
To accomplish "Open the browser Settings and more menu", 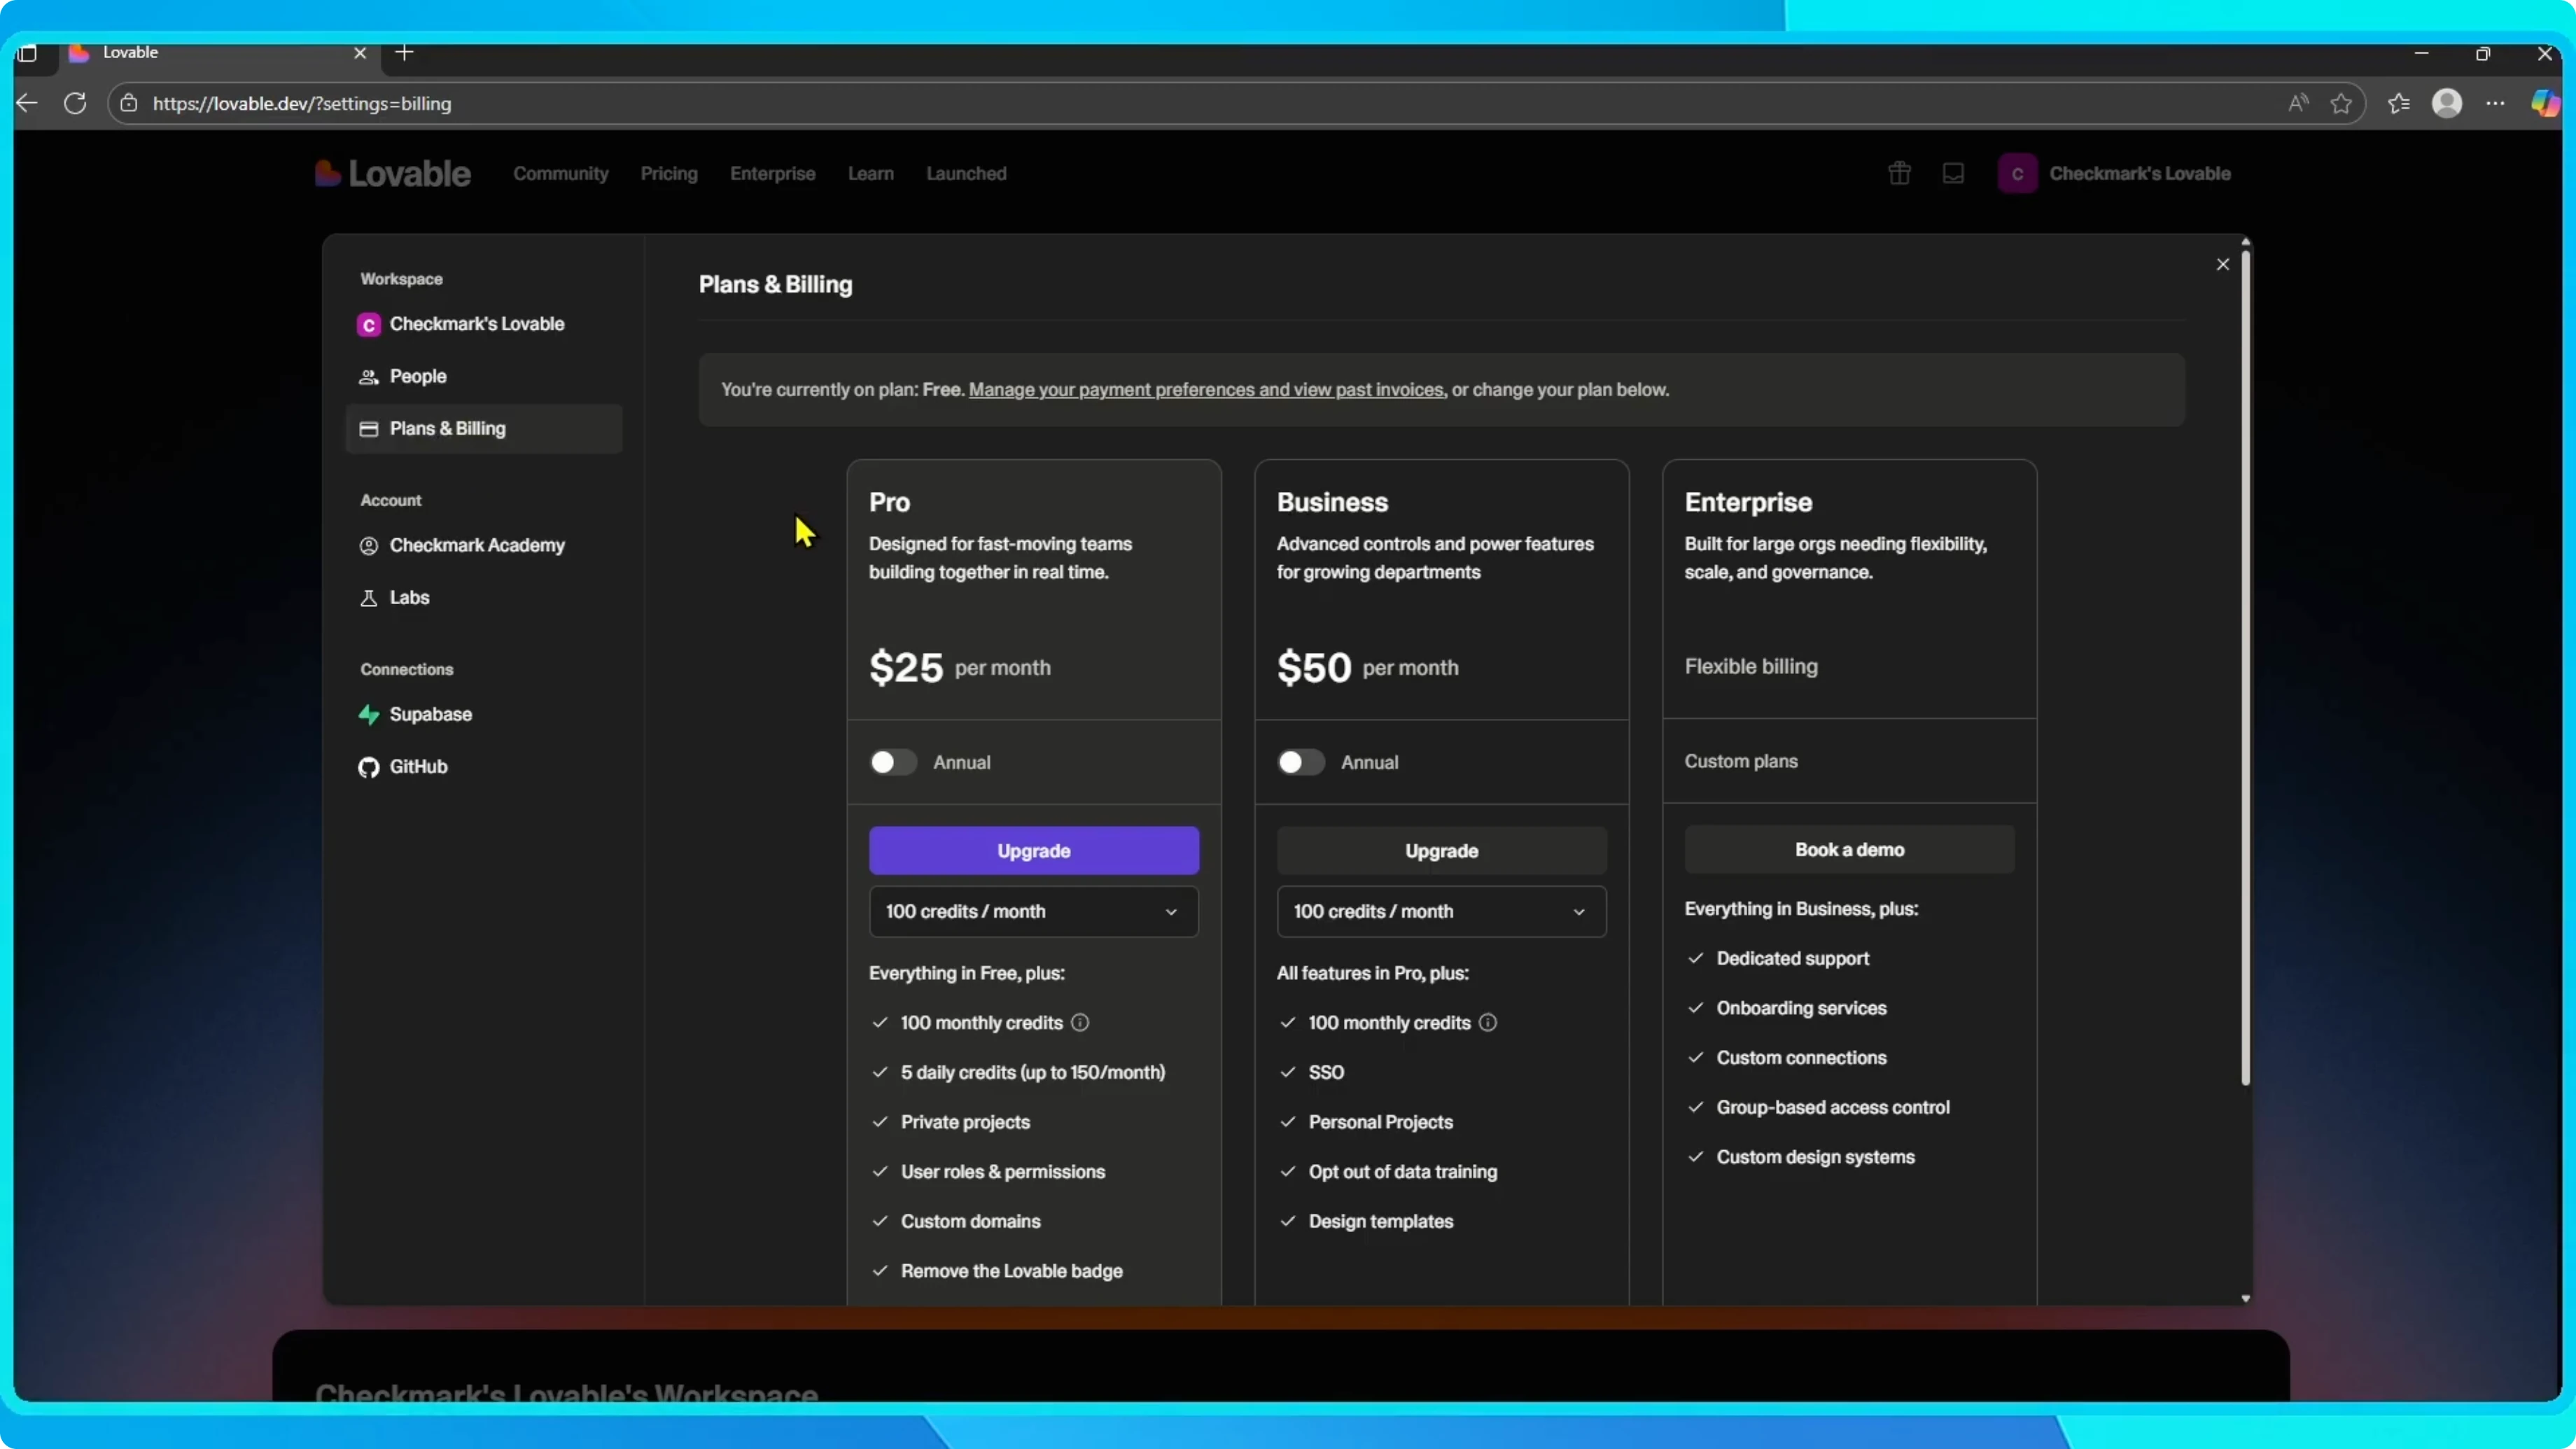I will point(2496,103).
